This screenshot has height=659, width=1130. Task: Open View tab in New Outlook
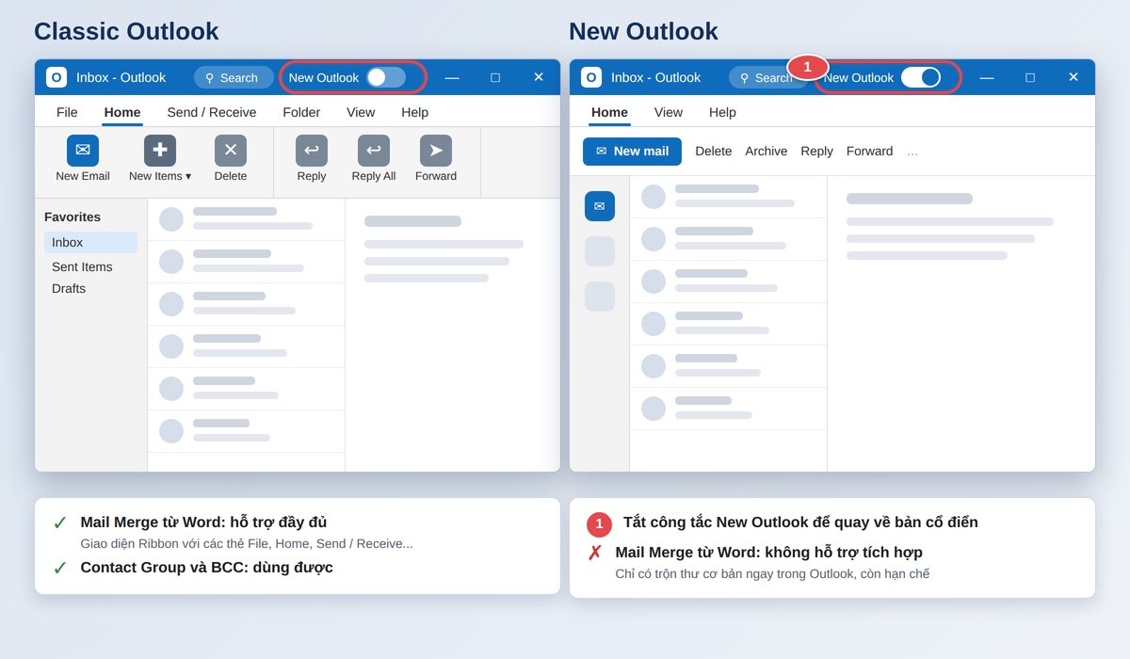click(x=669, y=112)
